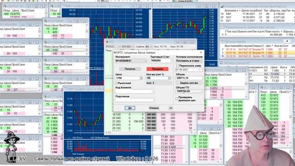Click 75 016 price in deals table
Viewport: 295px width, 166px height.
(x=274, y=77)
